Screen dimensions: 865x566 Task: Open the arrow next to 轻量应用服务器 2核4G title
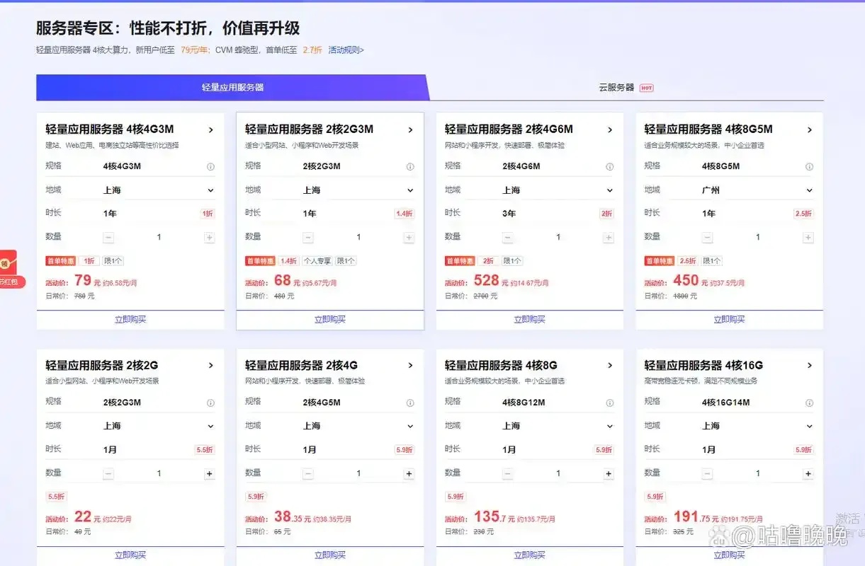coord(410,366)
